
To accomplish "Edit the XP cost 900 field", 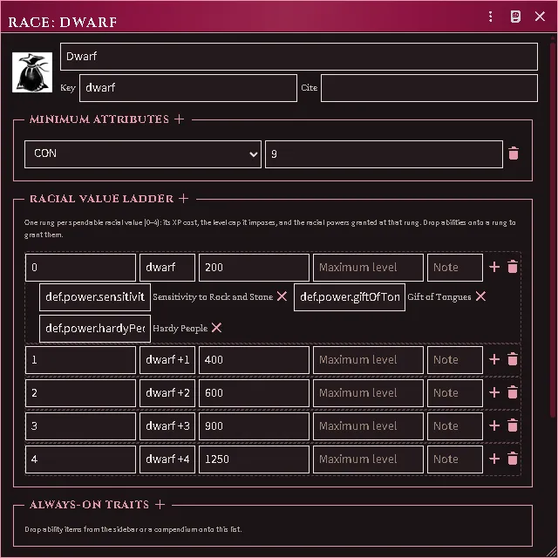I will [254, 426].
